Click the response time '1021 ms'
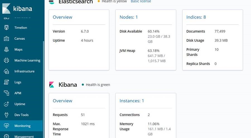The height and width of the screenshot is (138, 251). click(88, 124)
